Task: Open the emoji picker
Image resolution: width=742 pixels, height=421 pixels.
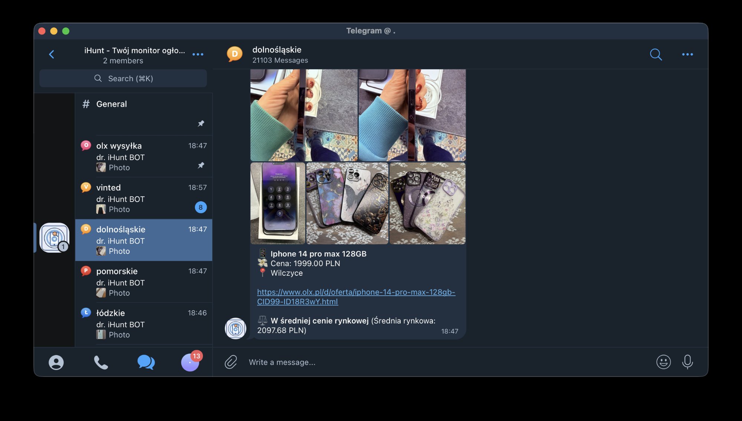Action: 663,362
